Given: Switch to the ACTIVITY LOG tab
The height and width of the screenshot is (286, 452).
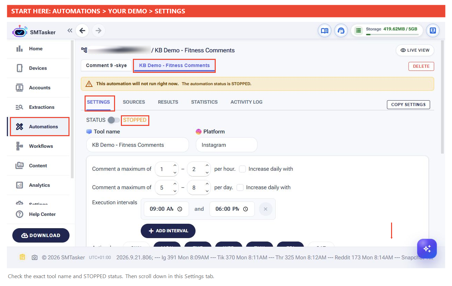Looking at the screenshot, I should pos(247,102).
